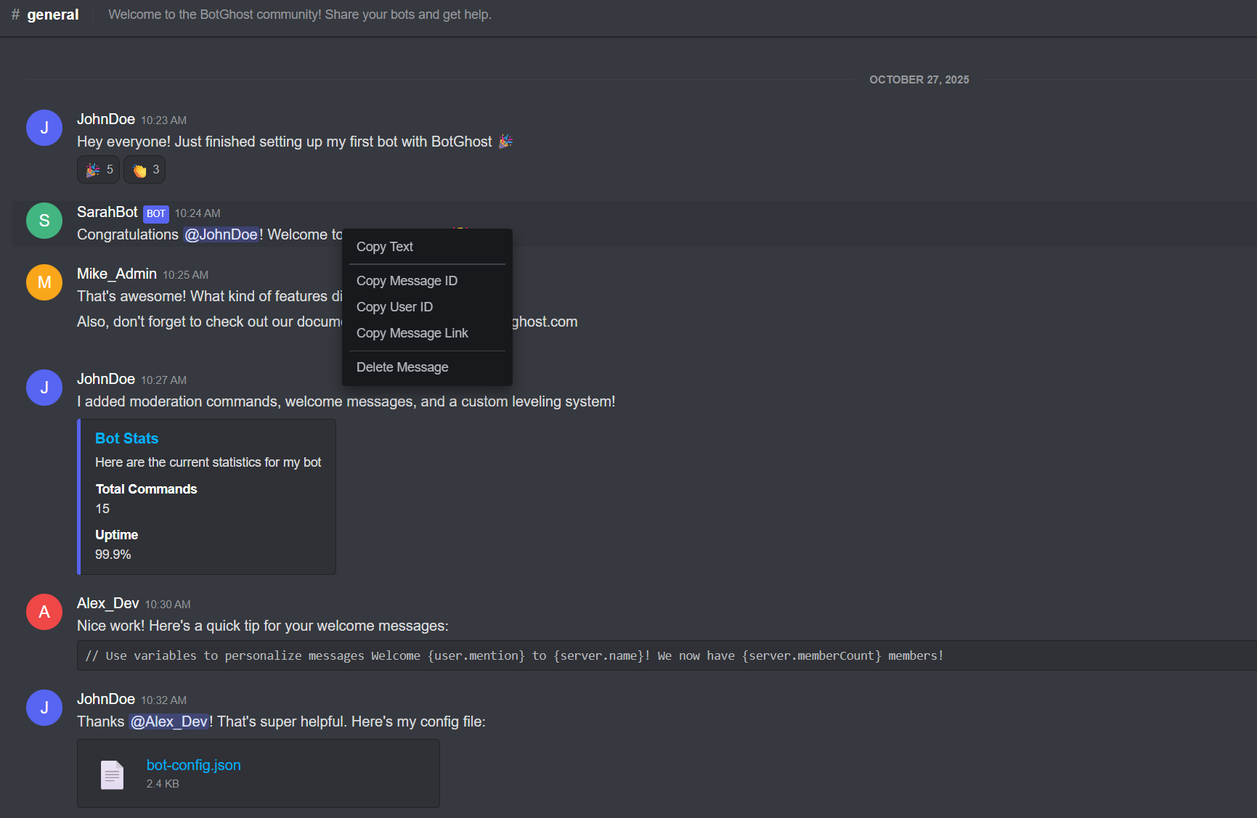1257x818 pixels.
Task: Select Copy User ID in the menu
Action: [x=394, y=307]
